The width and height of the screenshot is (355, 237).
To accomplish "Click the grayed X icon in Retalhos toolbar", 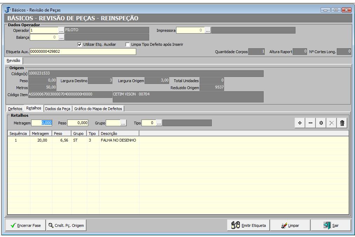I will [x=332, y=123].
